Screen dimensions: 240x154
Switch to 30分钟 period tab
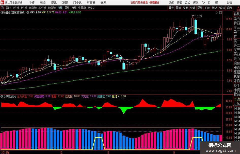[x=42, y=8]
